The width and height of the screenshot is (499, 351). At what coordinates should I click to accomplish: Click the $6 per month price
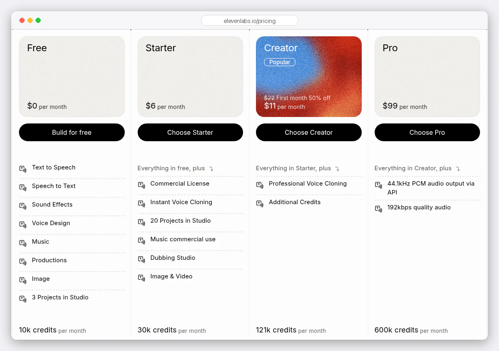pos(166,106)
